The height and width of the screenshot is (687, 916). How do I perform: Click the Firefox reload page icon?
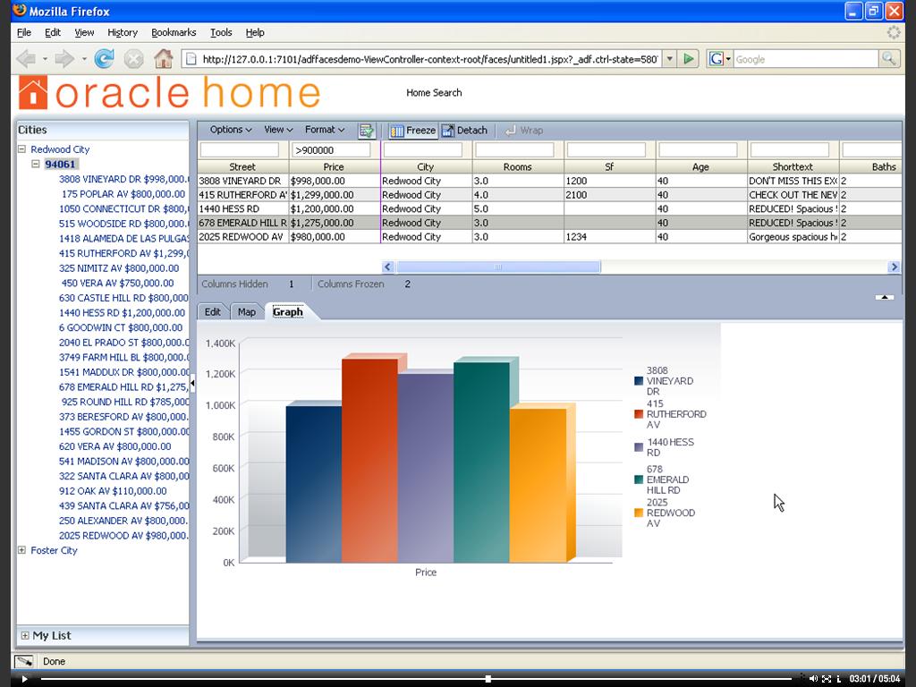105,59
